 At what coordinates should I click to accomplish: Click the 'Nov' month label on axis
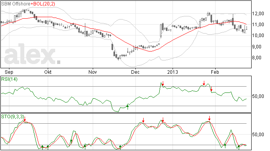coord(93,72)
